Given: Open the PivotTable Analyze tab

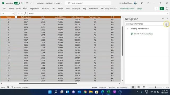Looking at the screenshot, I should pos(127,9).
